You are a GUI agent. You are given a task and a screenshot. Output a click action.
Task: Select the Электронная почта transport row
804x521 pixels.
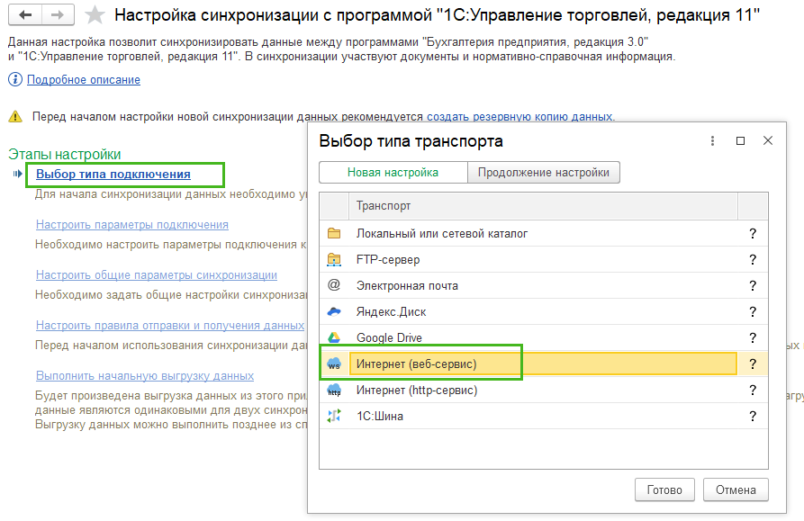[544, 286]
